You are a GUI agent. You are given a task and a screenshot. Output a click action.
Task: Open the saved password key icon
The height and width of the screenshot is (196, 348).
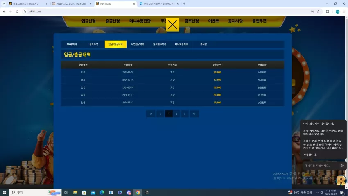click(x=312, y=11)
